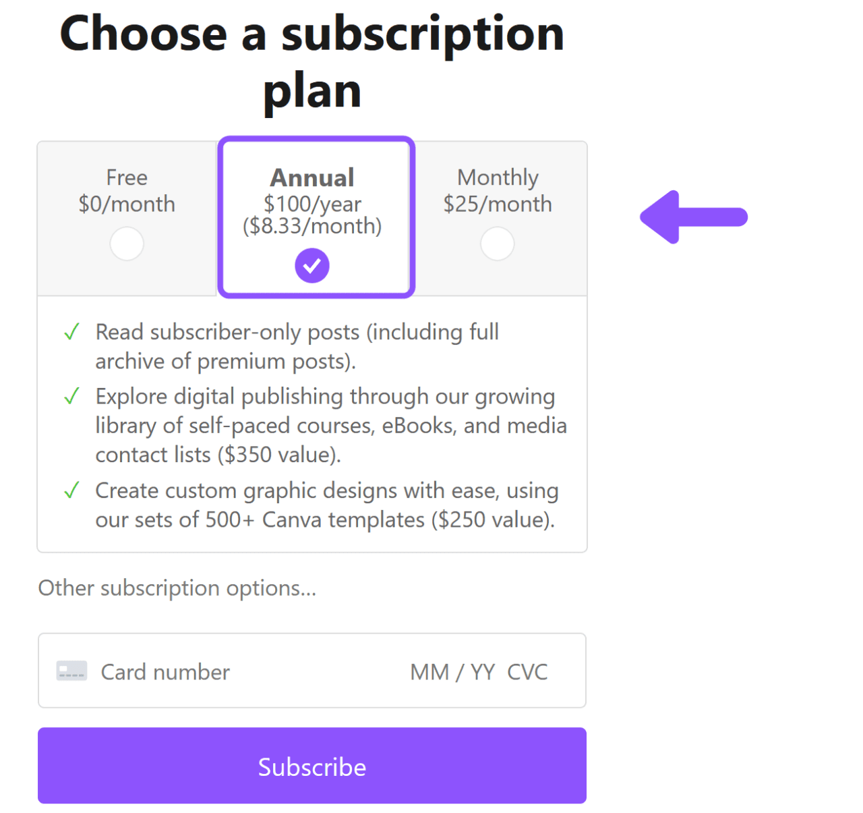Click the green check beside digital publishing benefit
The height and width of the screenshot is (813, 863).
[71, 396]
